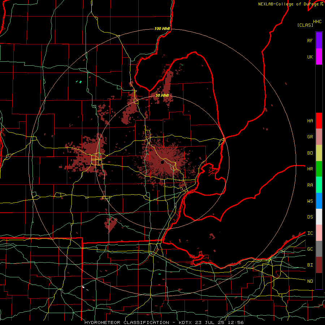
Task: Click the DS legend label
Action: click(x=310, y=217)
